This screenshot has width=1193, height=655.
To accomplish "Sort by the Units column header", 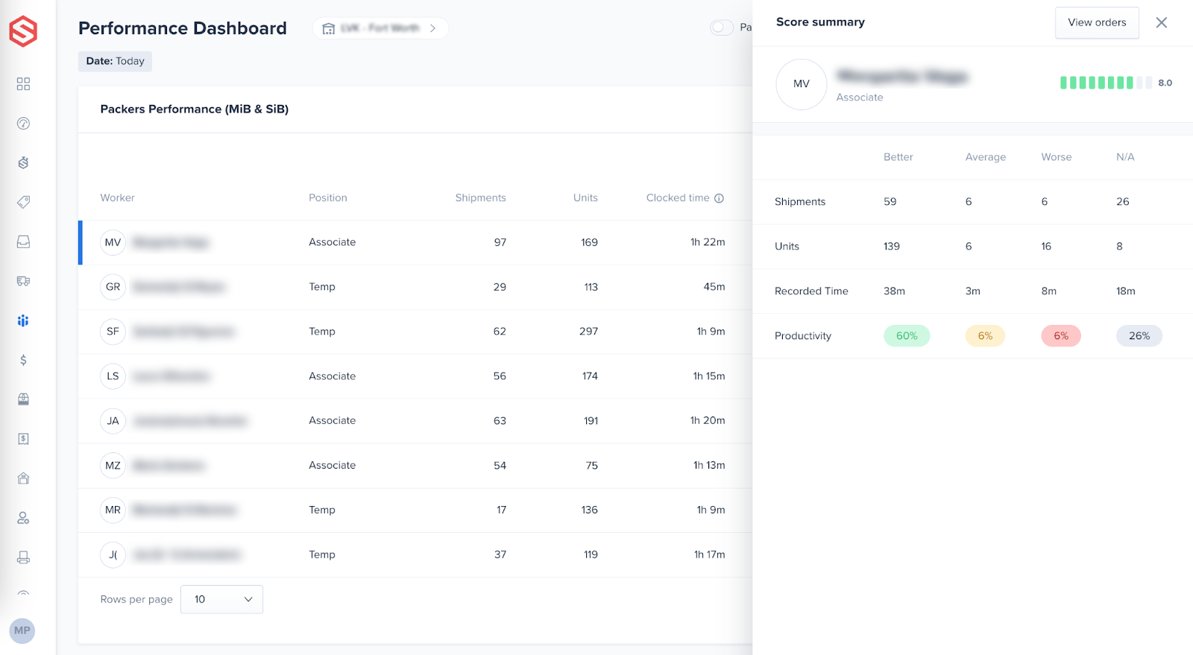I will click(x=585, y=198).
